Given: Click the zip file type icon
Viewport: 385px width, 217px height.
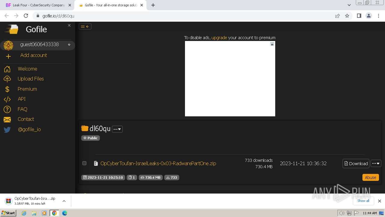Looking at the screenshot, I should [x=96, y=163].
